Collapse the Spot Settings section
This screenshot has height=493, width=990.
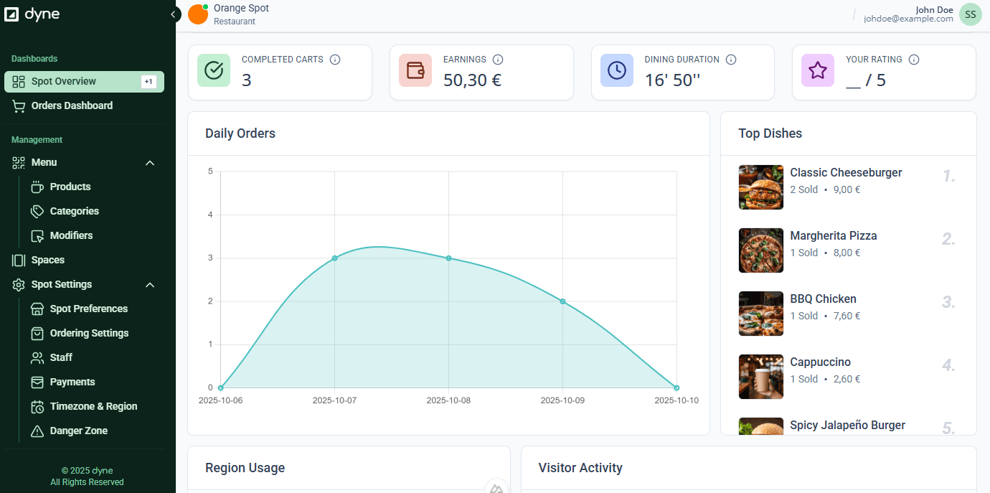pyautogui.click(x=150, y=285)
